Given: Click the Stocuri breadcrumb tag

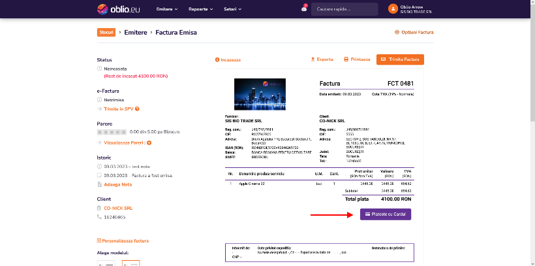Looking at the screenshot, I should (106, 33).
